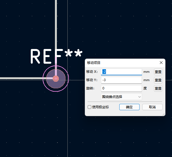
Task: Confirm the move with 确定
Action: click(x=129, y=107)
